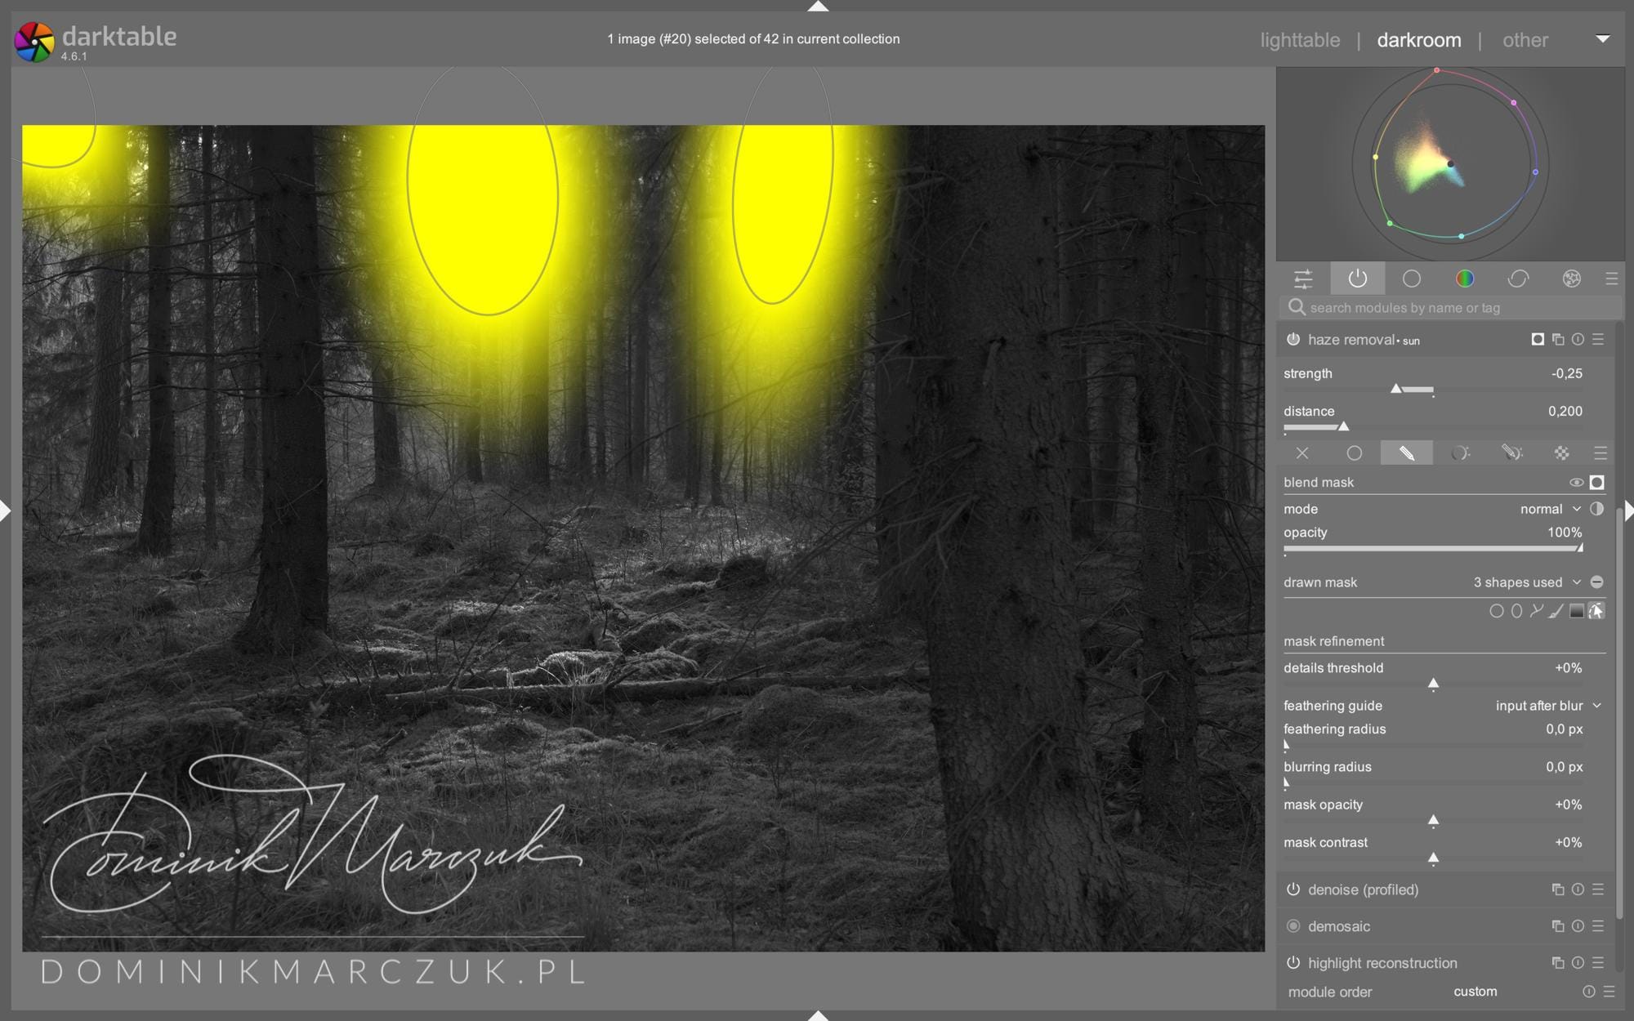This screenshot has width=1634, height=1021.
Task: Click the vectorscope color wheel
Action: coord(1450,164)
